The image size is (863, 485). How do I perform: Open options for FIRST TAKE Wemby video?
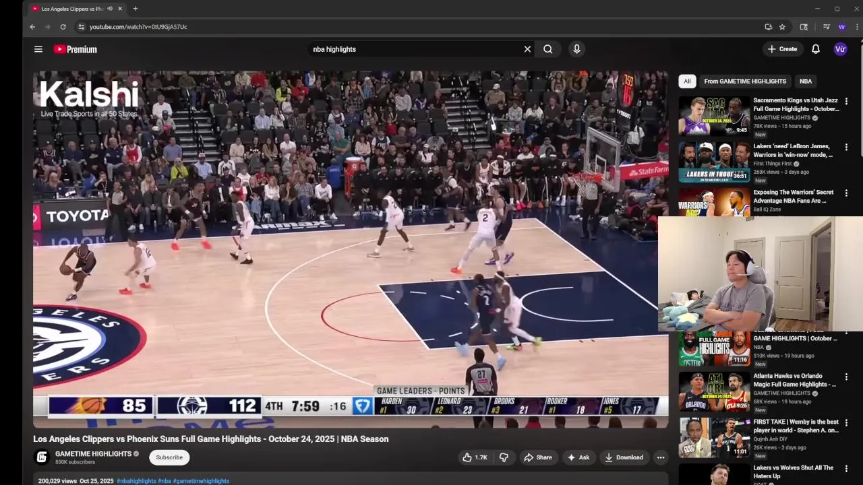tap(846, 422)
